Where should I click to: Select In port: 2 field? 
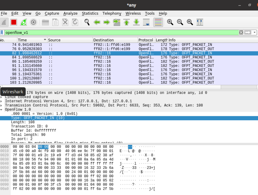[129, 139]
